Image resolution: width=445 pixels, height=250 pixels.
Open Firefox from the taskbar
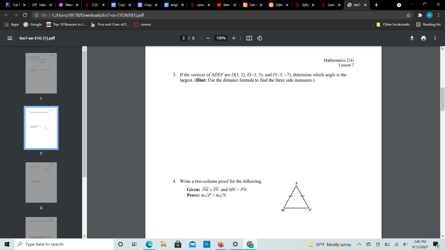[221, 244]
